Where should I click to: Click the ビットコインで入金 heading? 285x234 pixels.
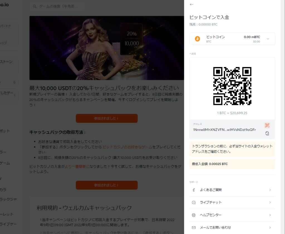click(x=209, y=18)
